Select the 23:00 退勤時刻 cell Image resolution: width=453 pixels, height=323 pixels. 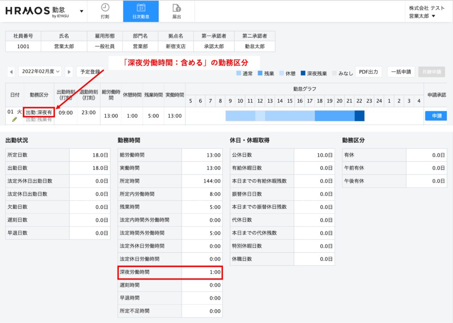click(x=88, y=113)
